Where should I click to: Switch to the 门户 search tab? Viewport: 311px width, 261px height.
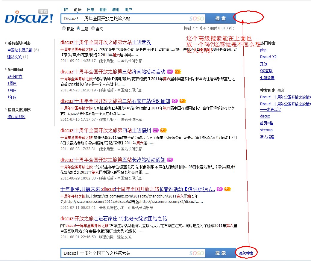[x=65, y=10]
